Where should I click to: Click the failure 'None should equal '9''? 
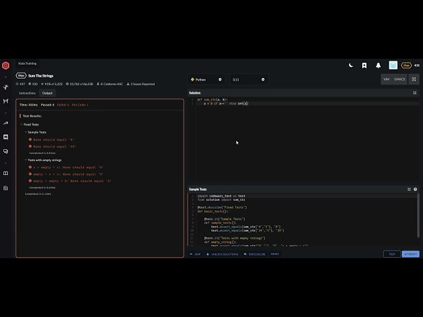click(52, 139)
